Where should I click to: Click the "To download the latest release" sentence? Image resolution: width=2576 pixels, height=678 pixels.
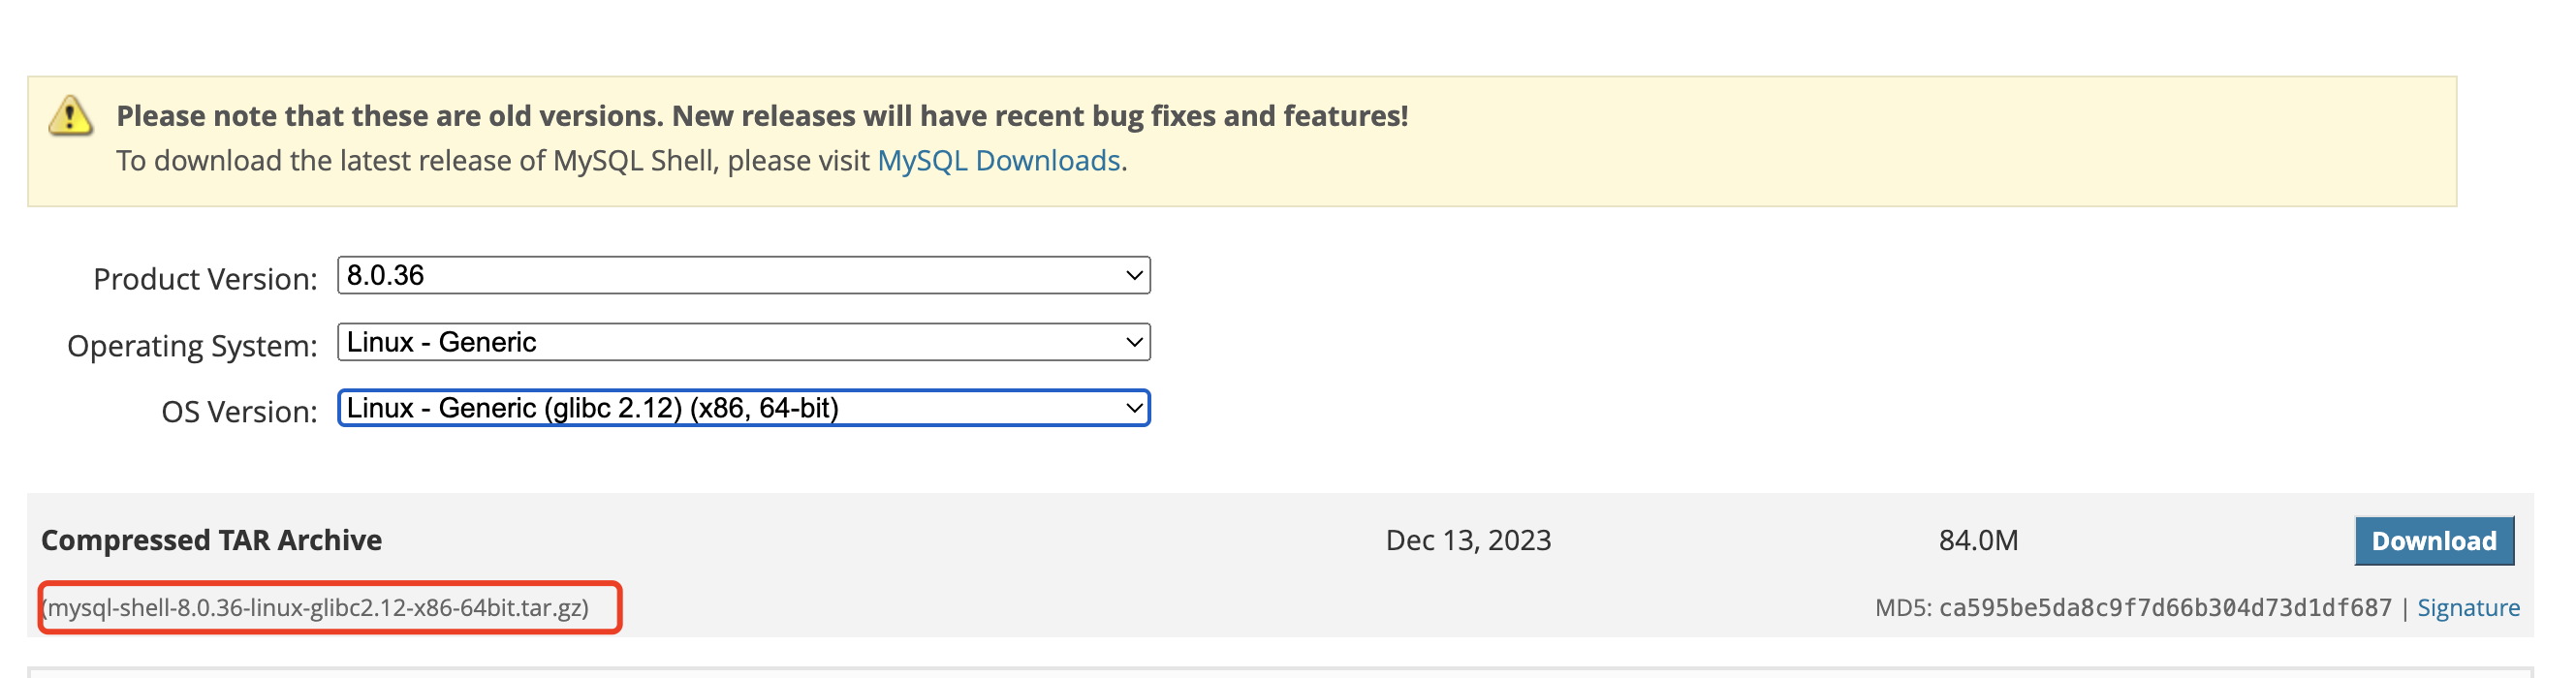(495, 161)
